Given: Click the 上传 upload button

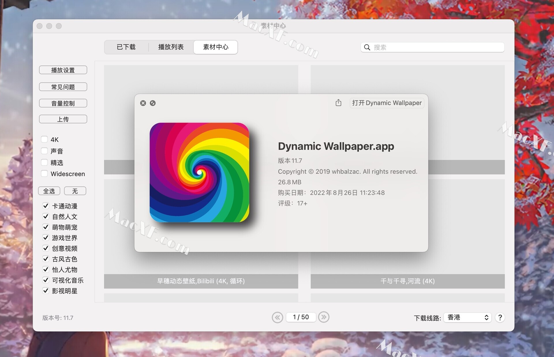Looking at the screenshot, I should click(x=63, y=119).
